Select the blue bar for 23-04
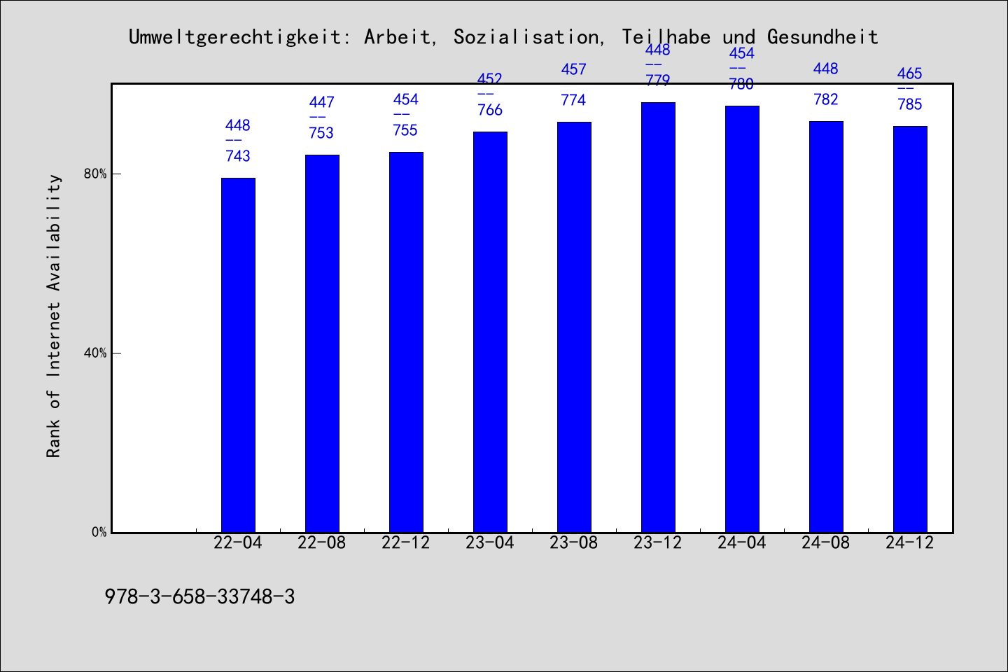Screen dimensions: 1008x672 pos(490,332)
